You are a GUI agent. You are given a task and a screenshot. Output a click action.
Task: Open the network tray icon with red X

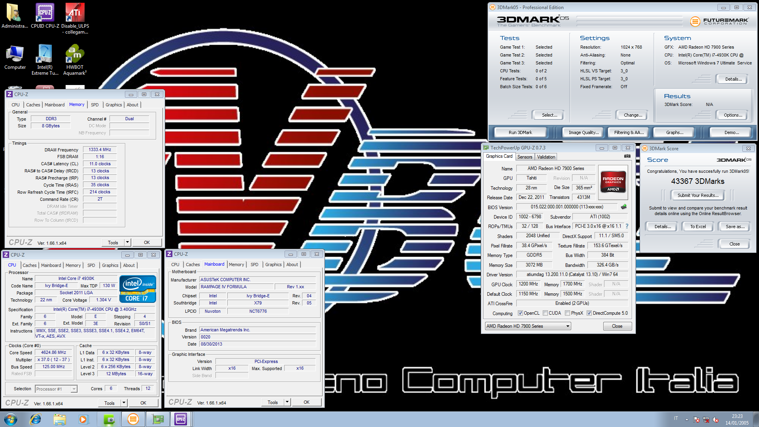click(x=706, y=419)
